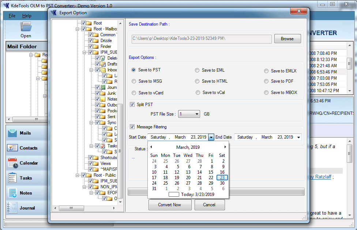Collapse the Root - Mailbox tree node
This screenshot has height=230, width=357.
tap(78, 29)
